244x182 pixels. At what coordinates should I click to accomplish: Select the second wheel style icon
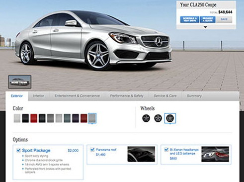click(x=158, y=118)
